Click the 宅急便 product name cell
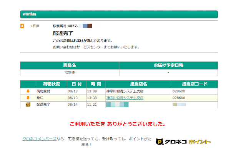This screenshot has width=246, height=150. tap(70, 72)
